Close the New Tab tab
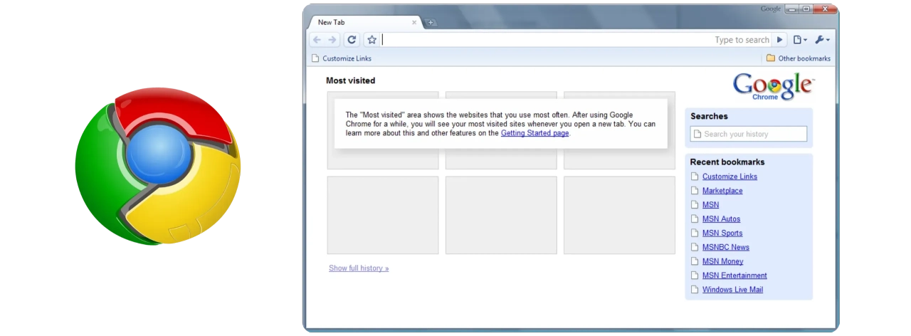Screen dimensions: 911x336 pyautogui.click(x=414, y=22)
